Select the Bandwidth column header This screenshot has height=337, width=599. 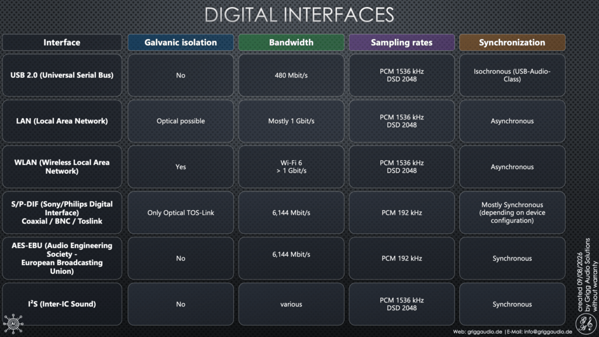291,42
